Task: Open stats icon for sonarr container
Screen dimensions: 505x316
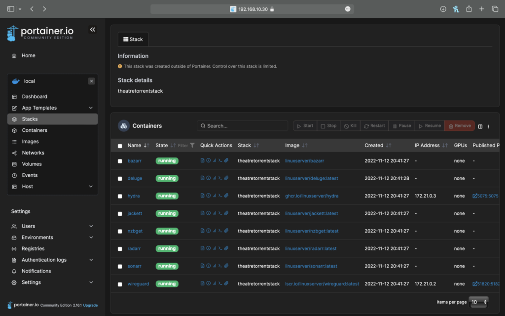Action: click(215, 266)
